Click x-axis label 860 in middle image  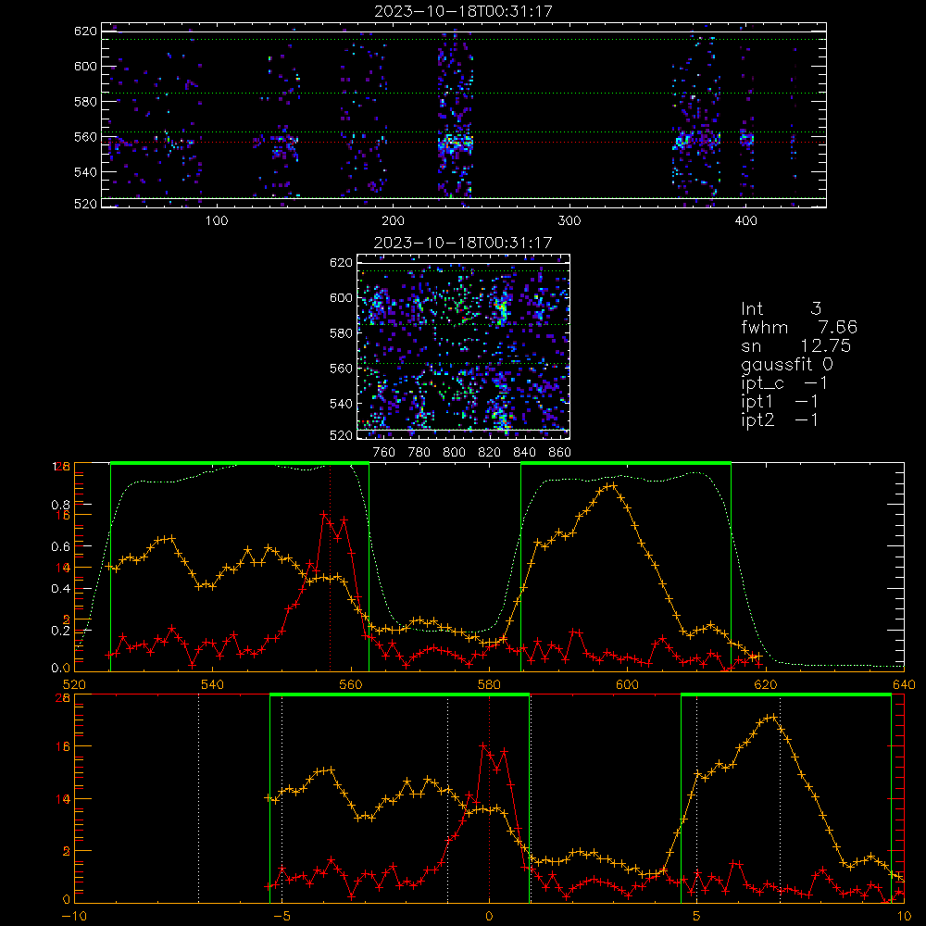[x=560, y=453]
